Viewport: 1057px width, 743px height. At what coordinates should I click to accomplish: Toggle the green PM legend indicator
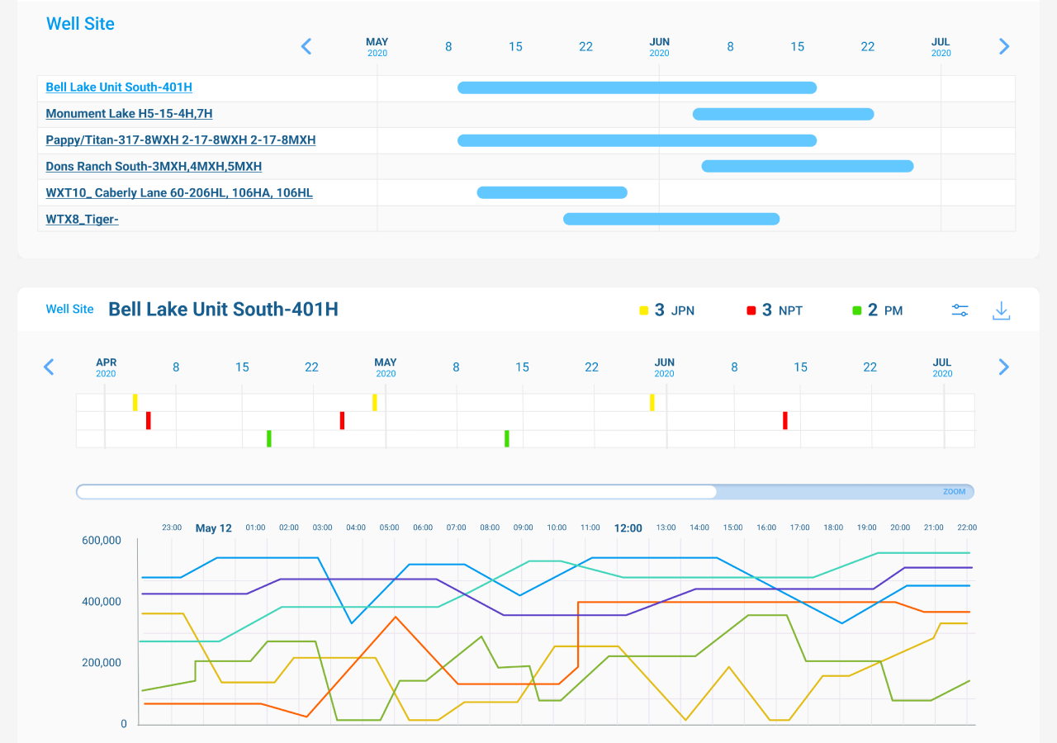click(857, 310)
